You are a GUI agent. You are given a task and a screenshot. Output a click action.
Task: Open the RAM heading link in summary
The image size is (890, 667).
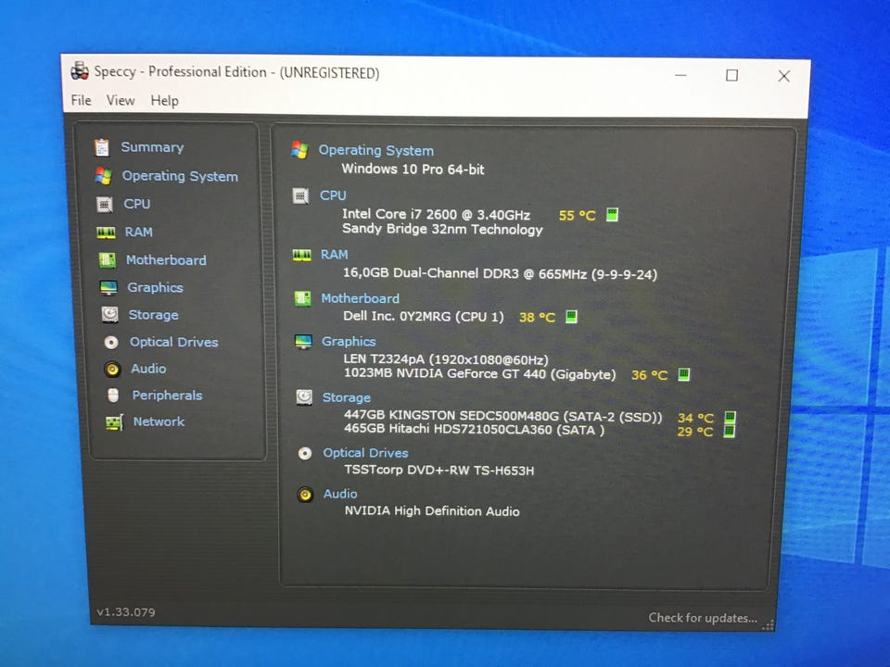point(334,255)
